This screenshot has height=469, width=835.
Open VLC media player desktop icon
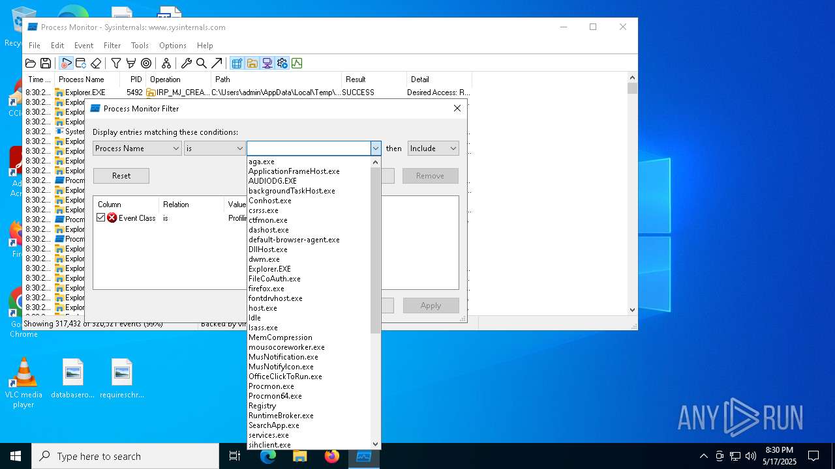pos(23,383)
